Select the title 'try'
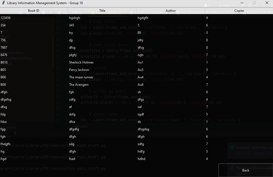The width and height of the screenshot is (273, 177). click(71, 33)
